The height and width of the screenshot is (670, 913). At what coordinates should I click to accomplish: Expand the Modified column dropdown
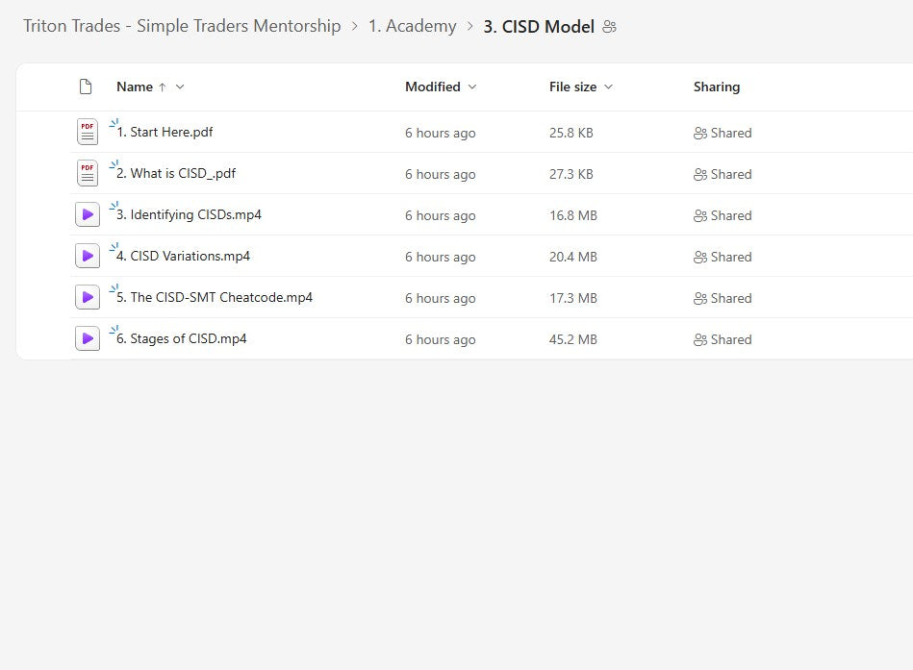[472, 87]
